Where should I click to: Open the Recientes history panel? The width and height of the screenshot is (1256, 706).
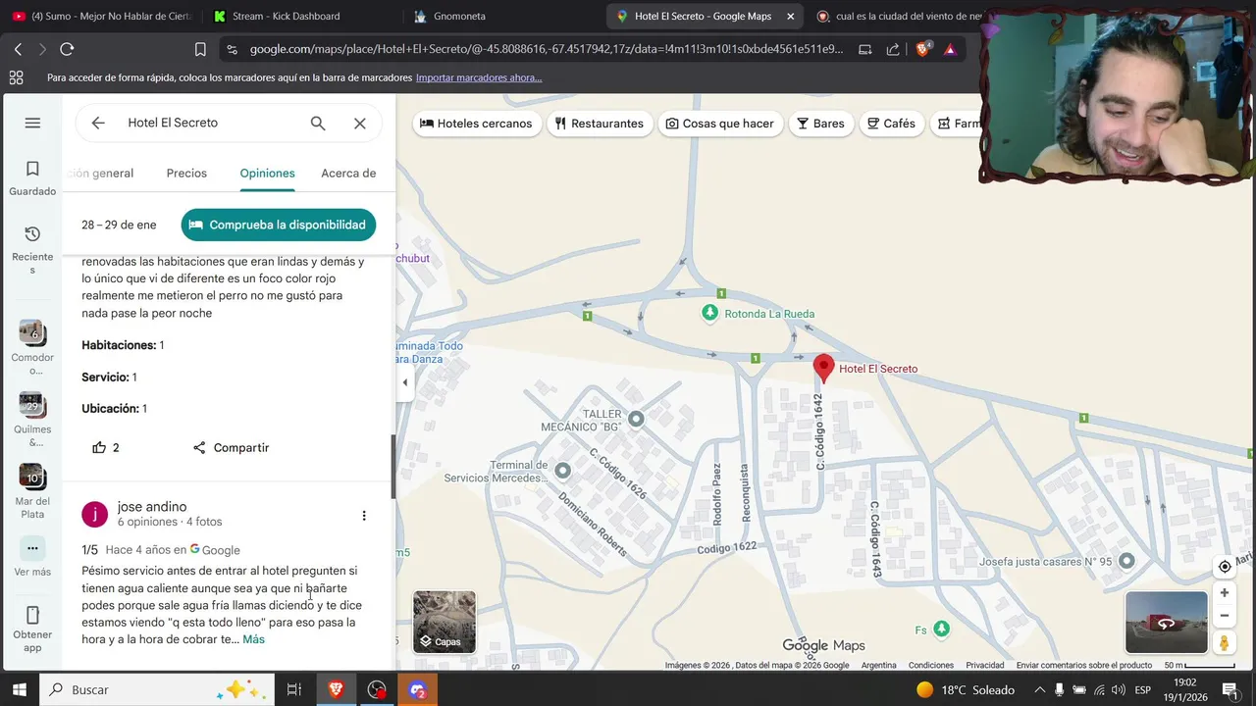[32, 249]
